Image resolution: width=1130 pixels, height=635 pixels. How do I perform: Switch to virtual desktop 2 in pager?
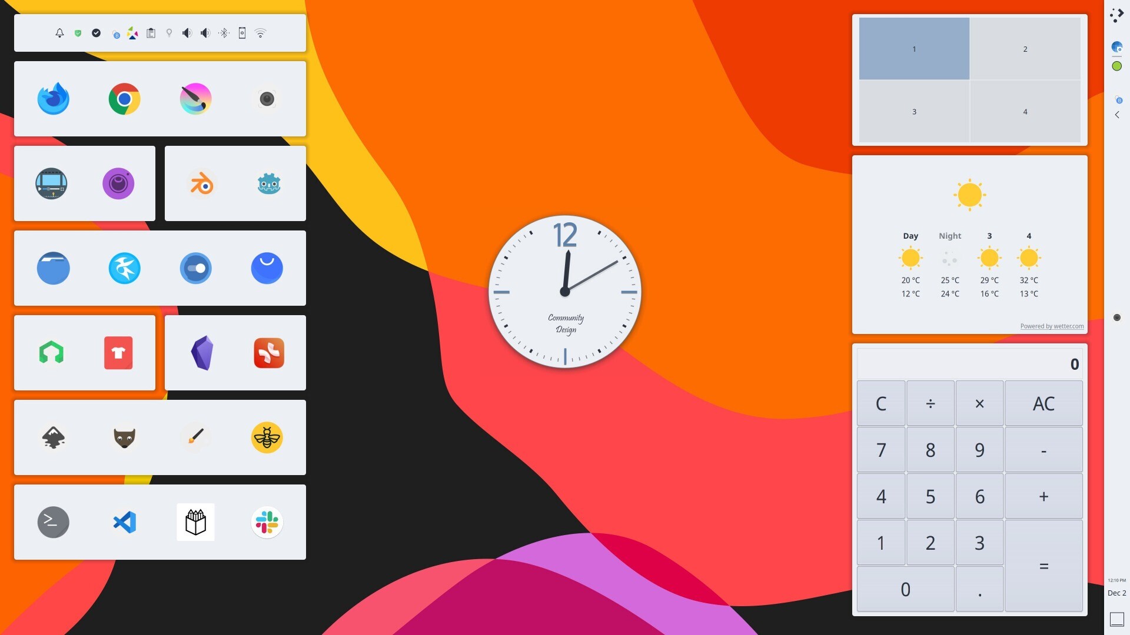point(1025,49)
